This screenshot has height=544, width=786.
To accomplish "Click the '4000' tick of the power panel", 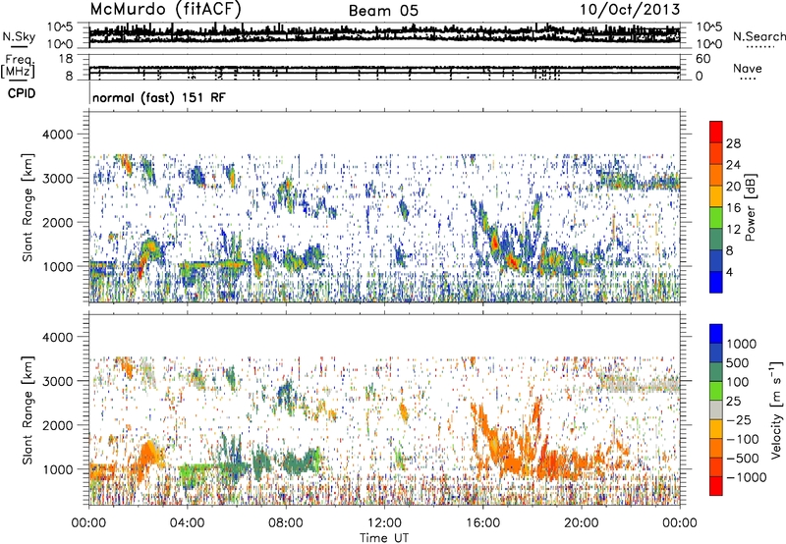I will pyautogui.click(x=60, y=135).
